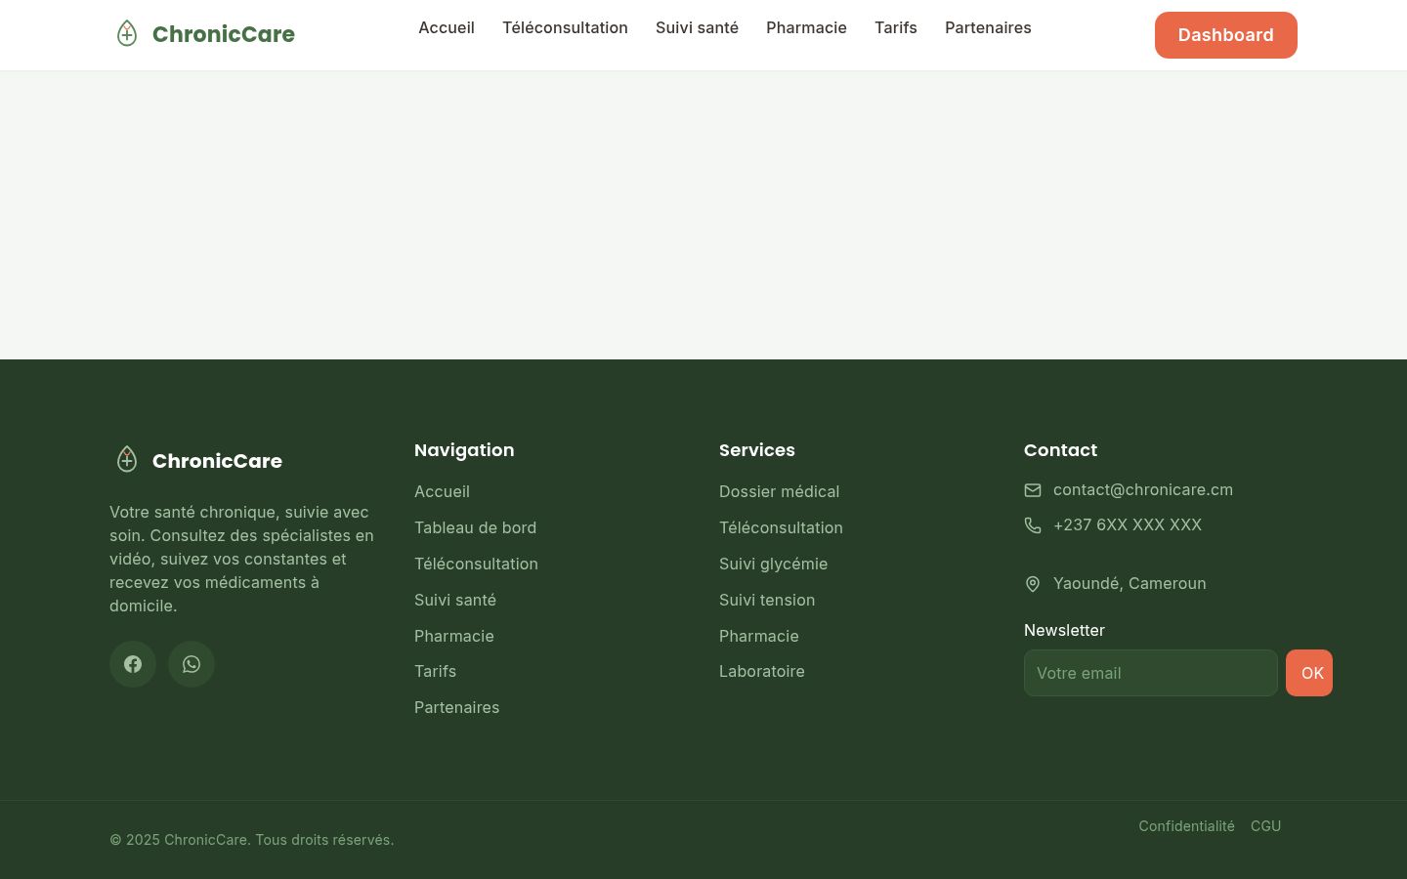Open the footer Suivi santé link

(x=455, y=601)
